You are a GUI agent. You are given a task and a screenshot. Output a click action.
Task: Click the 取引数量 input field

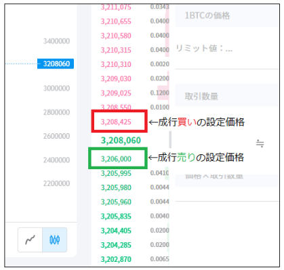[x=227, y=96]
